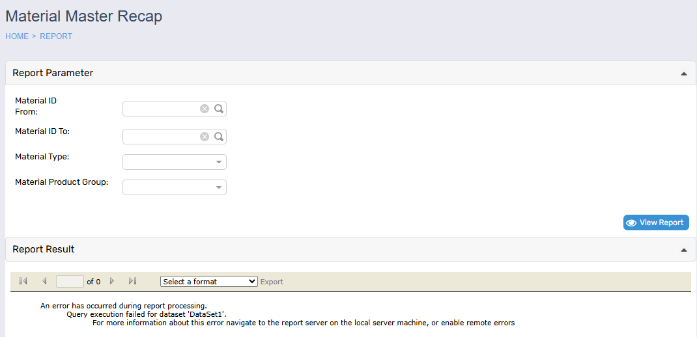Focus the current page number box
The width and height of the screenshot is (697, 337).
tap(70, 282)
